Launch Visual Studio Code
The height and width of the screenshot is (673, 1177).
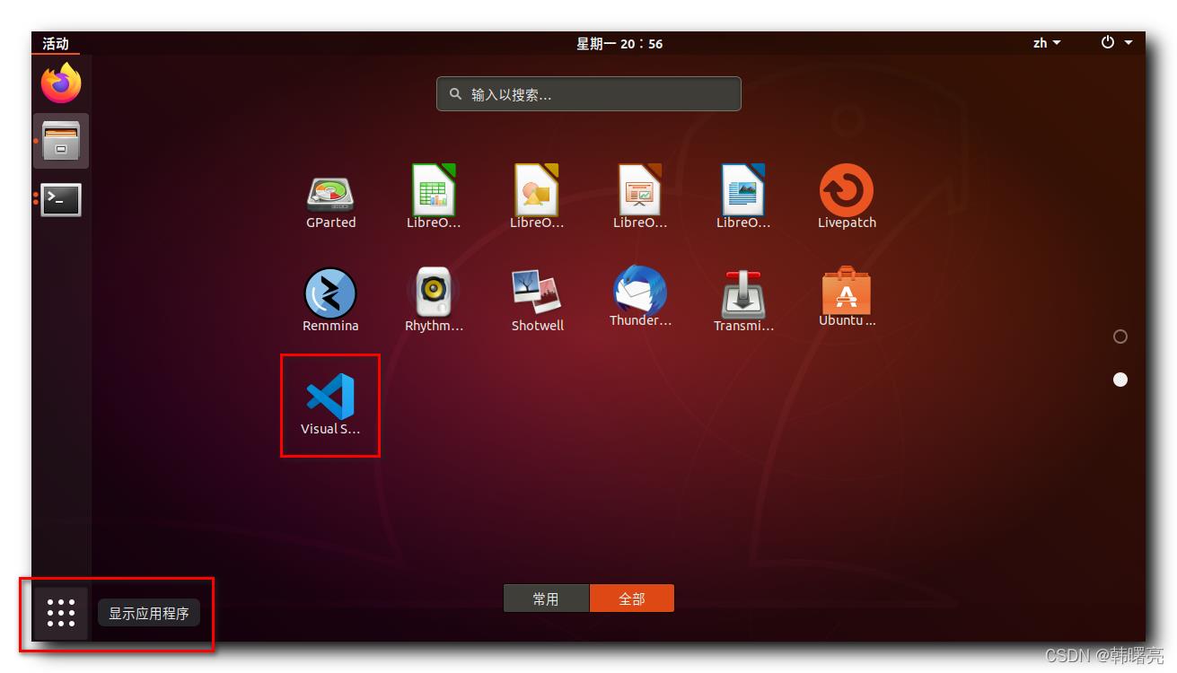tap(330, 405)
